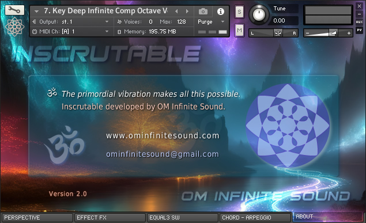Take a snapshot with the camera icon
366x223 pixels.
[x=203, y=11]
